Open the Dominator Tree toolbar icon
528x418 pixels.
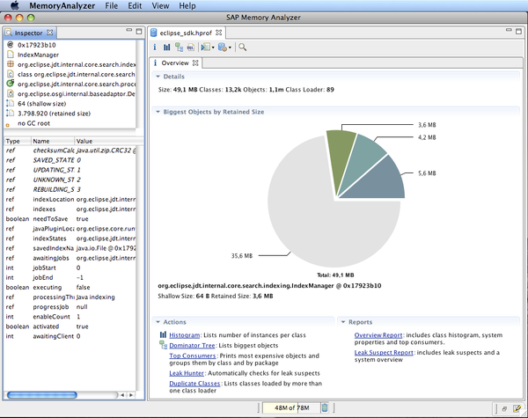(x=179, y=47)
